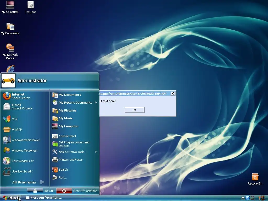The width and height of the screenshot is (268, 201).
Task: Open UberIcon by AIO
Action: (25, 171)
